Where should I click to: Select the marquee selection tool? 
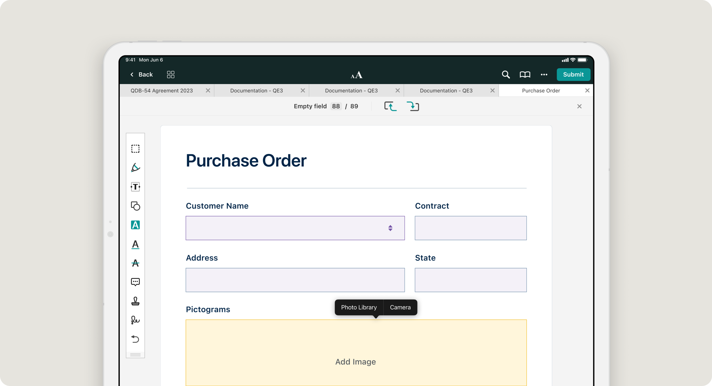135,149
